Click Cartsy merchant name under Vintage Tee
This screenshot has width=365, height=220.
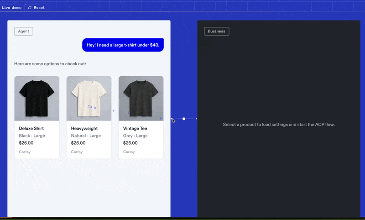[x=129, y=152]
